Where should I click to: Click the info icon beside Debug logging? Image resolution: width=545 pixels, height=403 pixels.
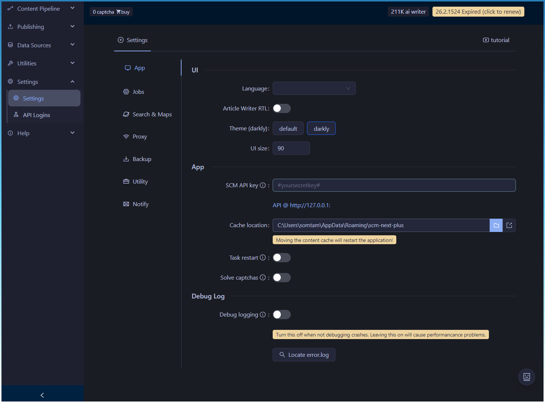pyautogui.click(x=263, y=315)
